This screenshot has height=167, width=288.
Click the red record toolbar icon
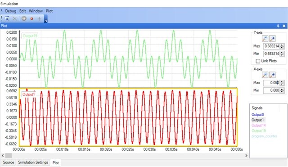[31, 18]
